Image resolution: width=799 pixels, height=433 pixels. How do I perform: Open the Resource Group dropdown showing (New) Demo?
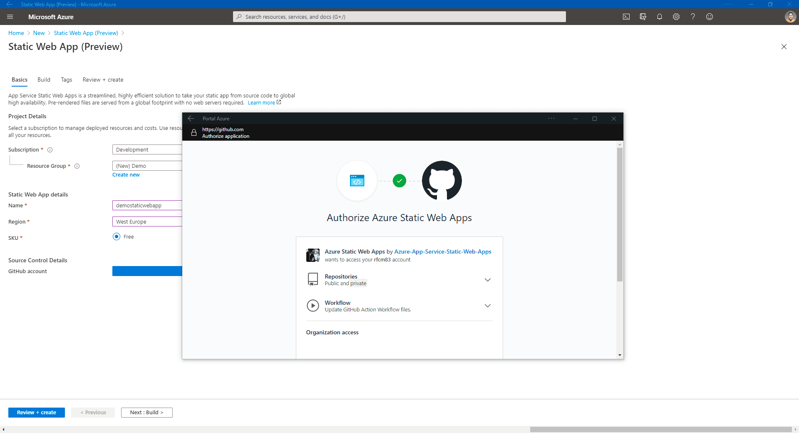147,166
